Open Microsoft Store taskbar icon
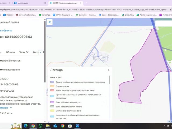Screen dimensions: 172x129 [70, 126]
